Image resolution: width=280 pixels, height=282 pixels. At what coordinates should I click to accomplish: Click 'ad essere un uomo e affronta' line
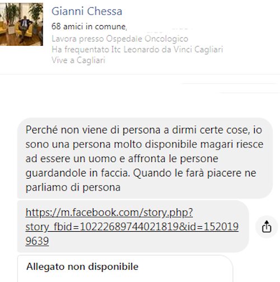122,159
